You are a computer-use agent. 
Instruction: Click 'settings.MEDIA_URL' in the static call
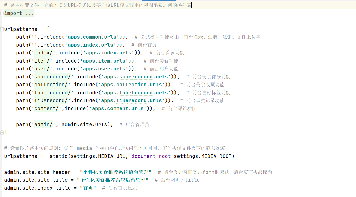click(98, 156)
